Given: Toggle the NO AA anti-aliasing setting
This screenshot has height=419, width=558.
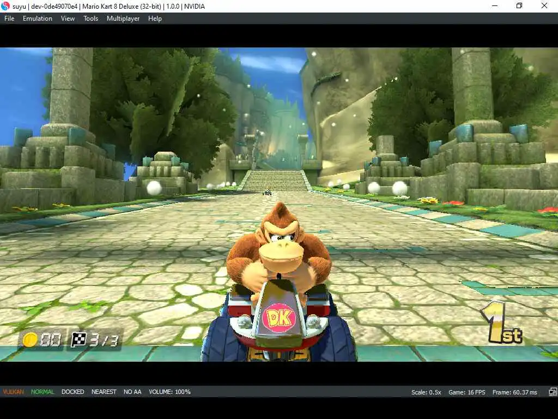Looking at the screenshot, I should tap(132, 392).
